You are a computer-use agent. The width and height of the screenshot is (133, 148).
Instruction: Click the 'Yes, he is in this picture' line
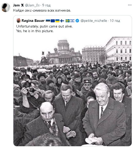35,31
